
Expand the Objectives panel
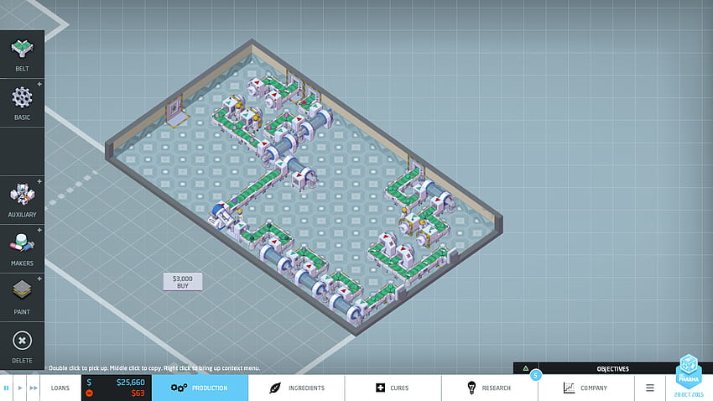pyautogui.click(x=612, y=369)
